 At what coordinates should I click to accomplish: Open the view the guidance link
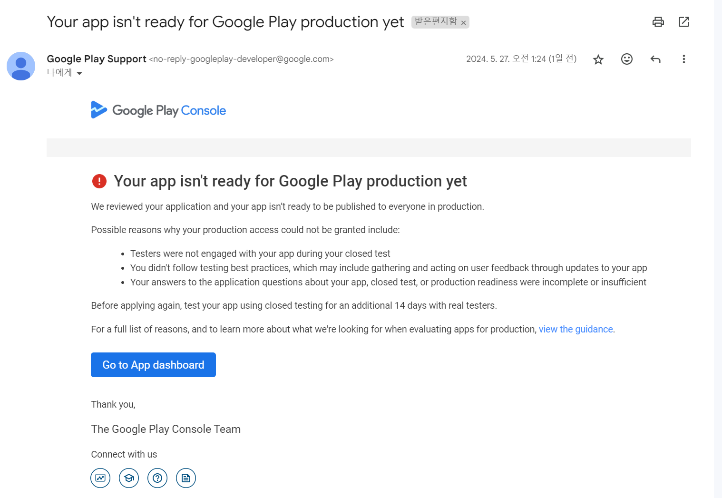coord(576,329)
